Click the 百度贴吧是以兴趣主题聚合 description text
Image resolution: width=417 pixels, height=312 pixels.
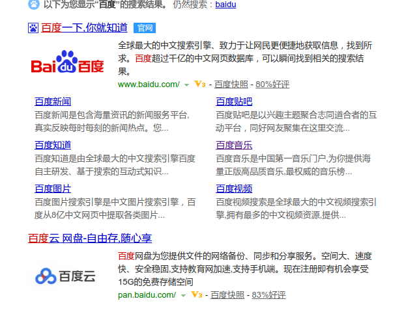pos(296,122)
